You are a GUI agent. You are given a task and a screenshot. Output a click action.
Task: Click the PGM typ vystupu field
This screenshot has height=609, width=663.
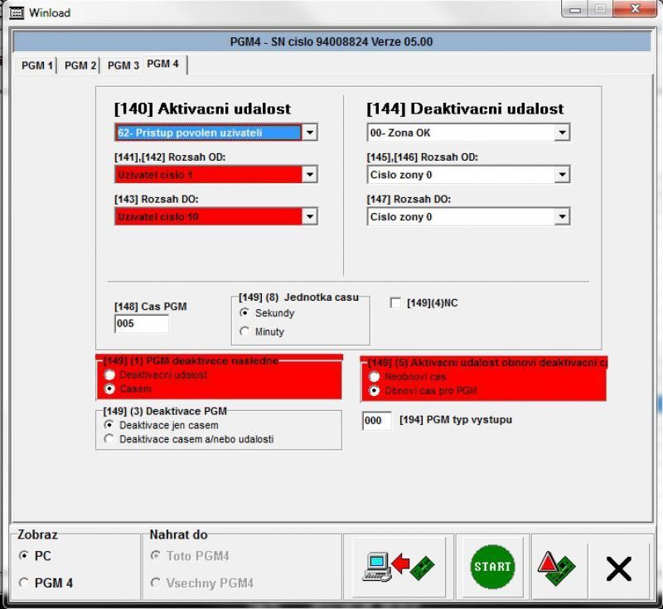tap(377, 421)
